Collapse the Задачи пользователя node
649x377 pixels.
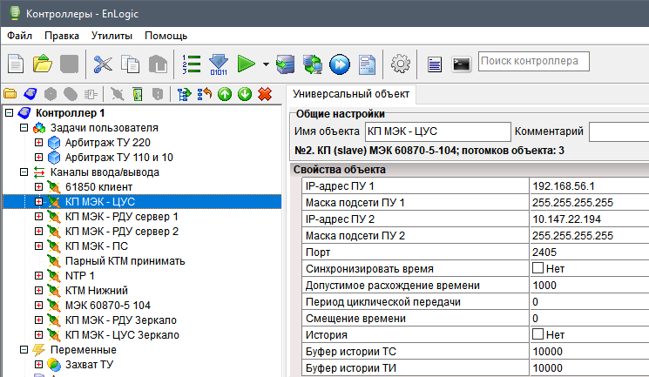(x=24, y=127)
